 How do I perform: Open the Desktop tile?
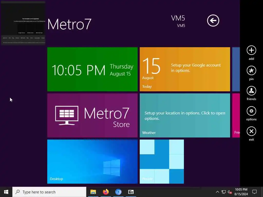(x=92, y=162)
